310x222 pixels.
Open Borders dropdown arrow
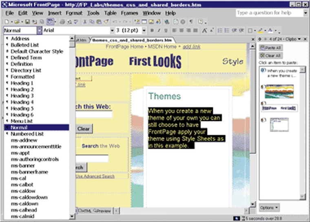click(x=255, y=30)
